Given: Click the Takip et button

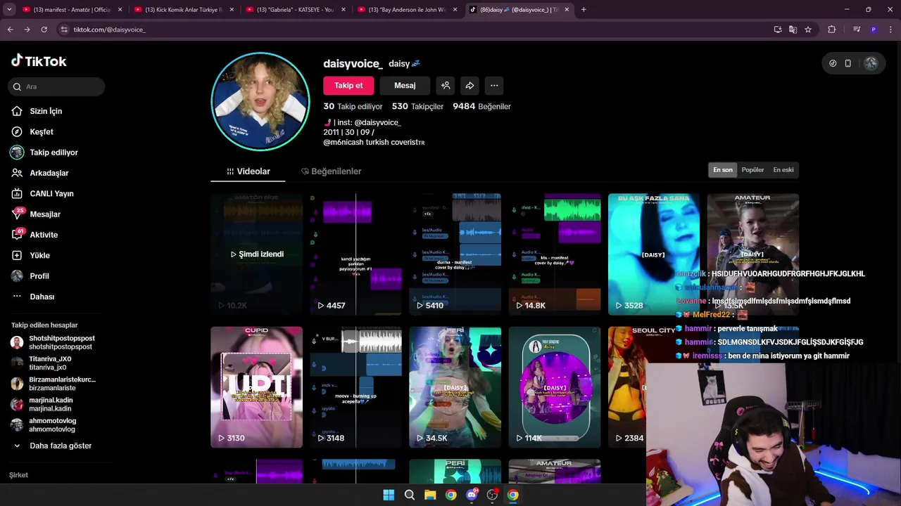Looking at the screenshot, I should [348, 86].
